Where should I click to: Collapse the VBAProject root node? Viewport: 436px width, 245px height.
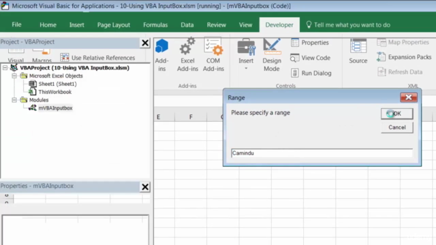point(5,68)
